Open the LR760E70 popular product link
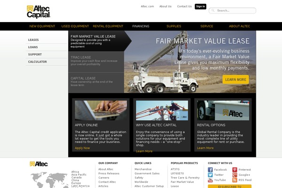This screenshot has height=188, width=282. pos(177,173)
